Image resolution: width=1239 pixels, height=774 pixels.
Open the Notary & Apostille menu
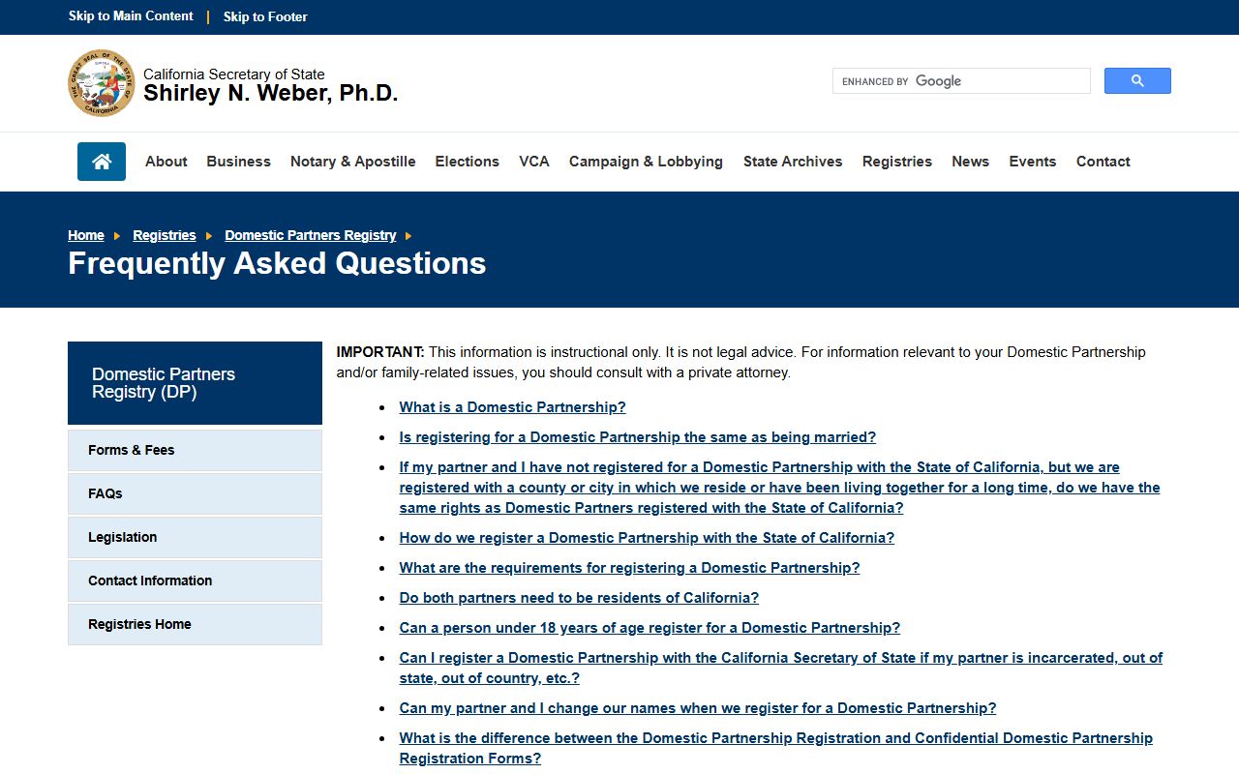click(353, 162)
